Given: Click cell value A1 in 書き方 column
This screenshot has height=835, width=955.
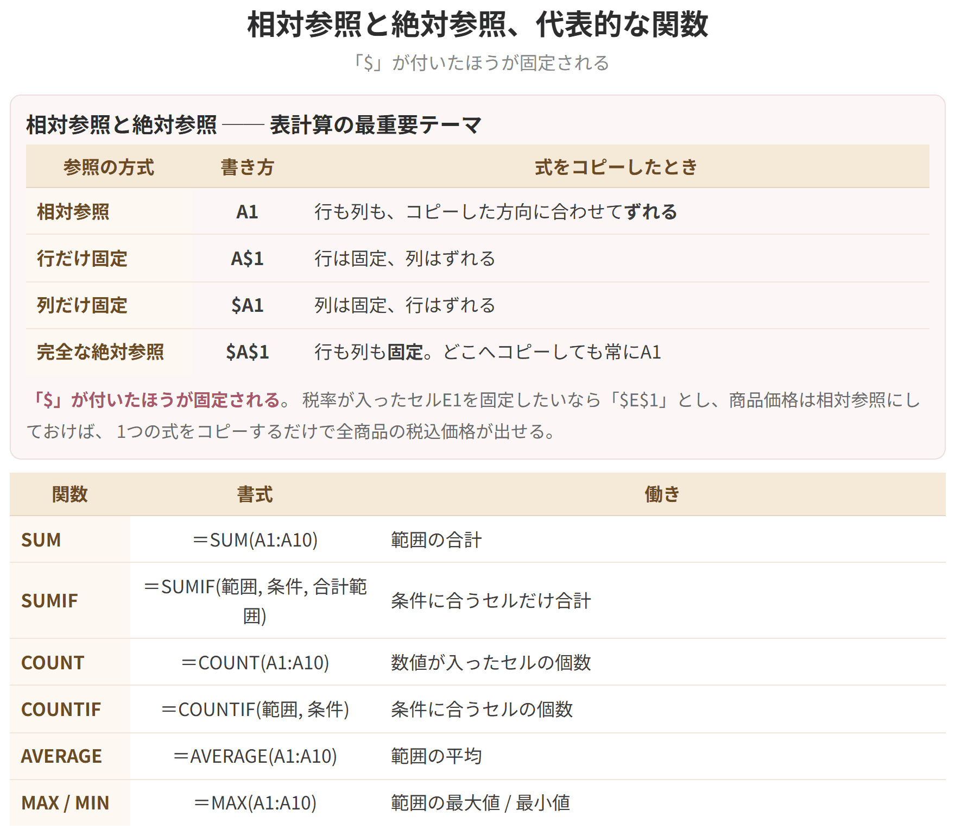Looking at the screenshot, I should [x=247, y=212].
